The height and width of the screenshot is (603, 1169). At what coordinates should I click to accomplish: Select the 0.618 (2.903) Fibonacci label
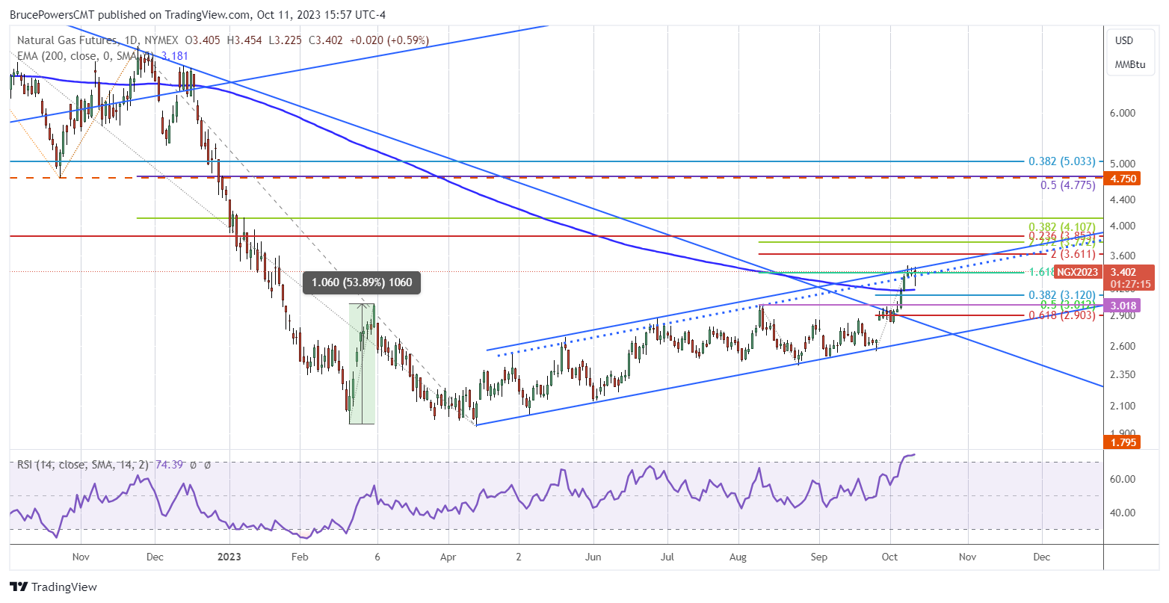(x=1061, y=315)
